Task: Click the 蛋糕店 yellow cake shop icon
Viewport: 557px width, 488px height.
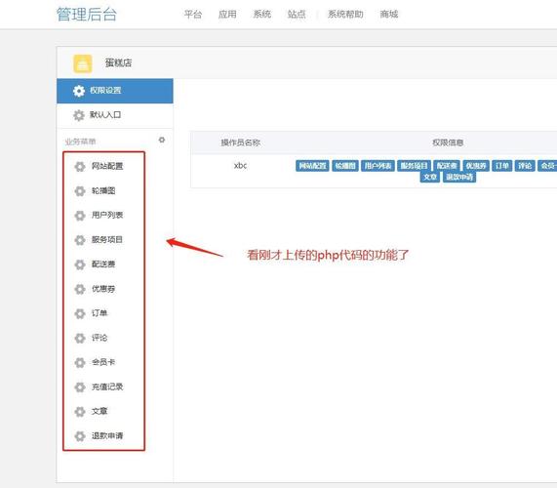Action: point(82,63)
